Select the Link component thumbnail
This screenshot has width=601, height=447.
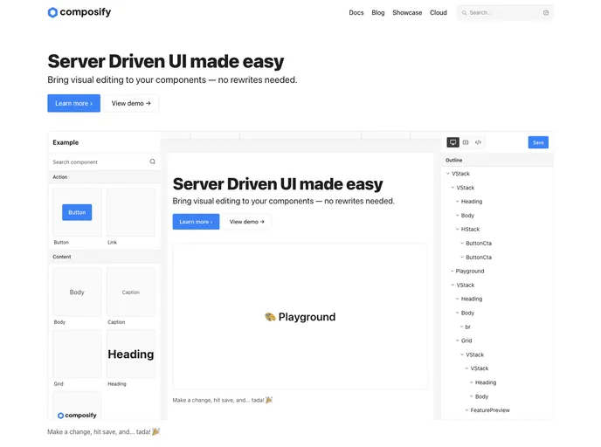[x=131, y=212]
